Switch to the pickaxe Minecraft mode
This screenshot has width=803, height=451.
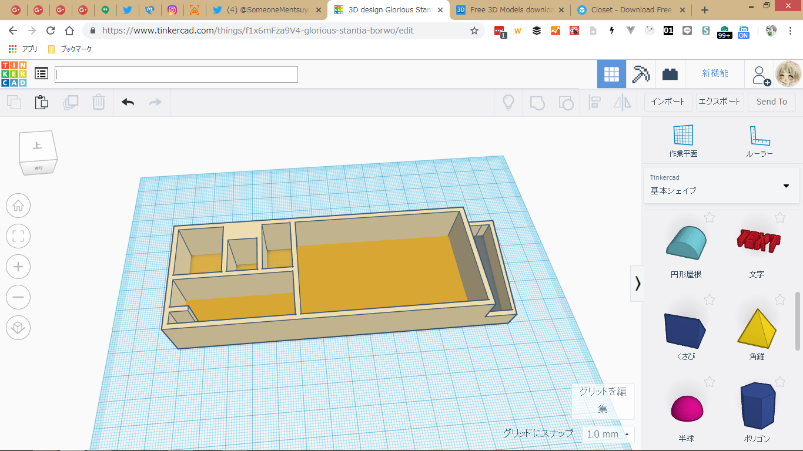[641, 74]
